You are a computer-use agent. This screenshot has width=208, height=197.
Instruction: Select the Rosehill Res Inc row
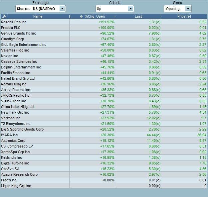click(x=104, y=22)
